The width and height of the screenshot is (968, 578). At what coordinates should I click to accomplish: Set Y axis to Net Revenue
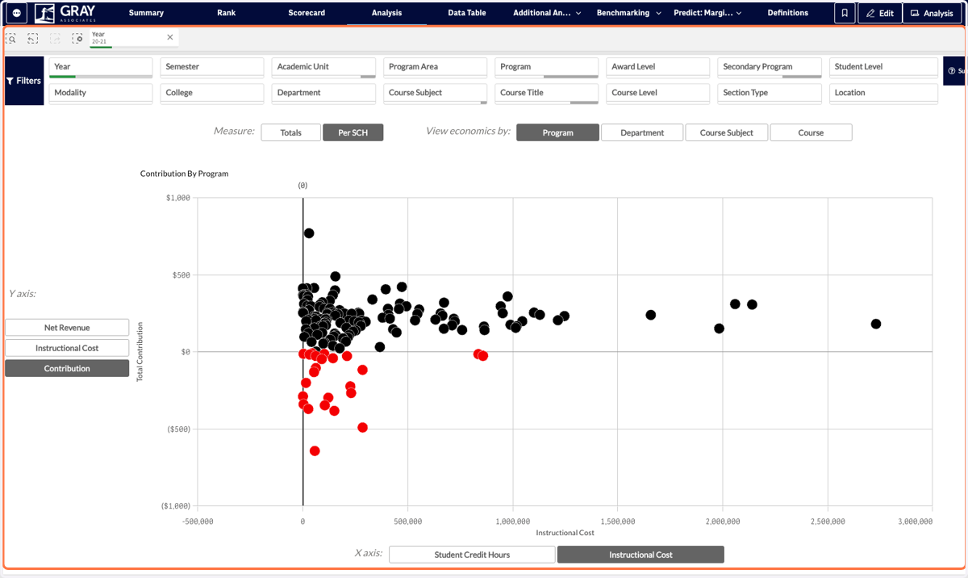pos(67,327)
